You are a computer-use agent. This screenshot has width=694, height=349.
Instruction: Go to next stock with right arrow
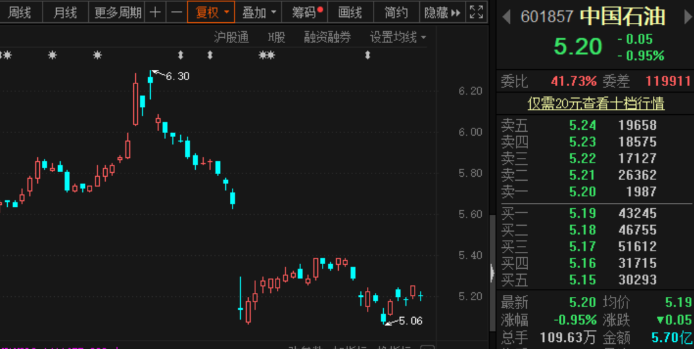pyautogui.click(x=687, y=18)
